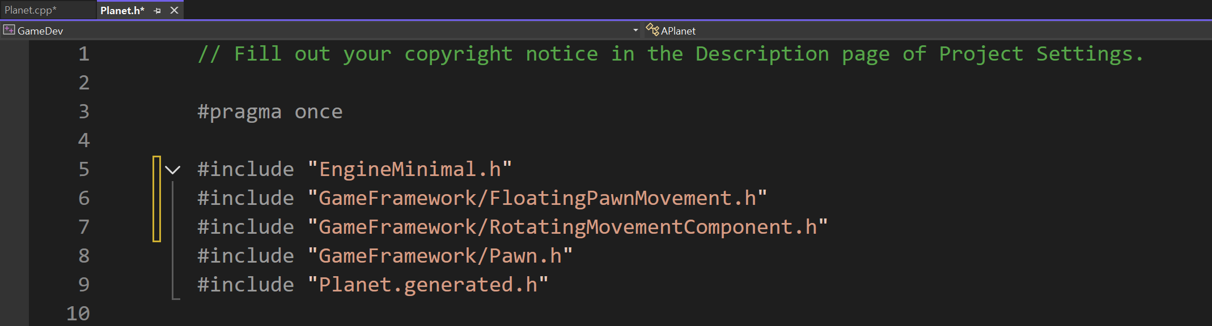The height and width of the screenshot is (326, 1212).
Task: Click the "Planet.generated.h" include string
Action: 428,285
